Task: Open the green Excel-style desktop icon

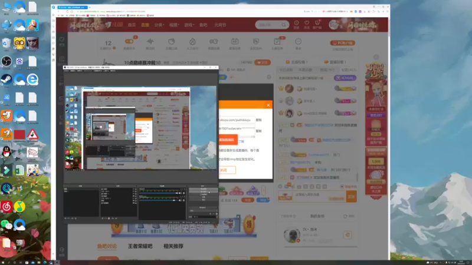Action: [19, 170]
